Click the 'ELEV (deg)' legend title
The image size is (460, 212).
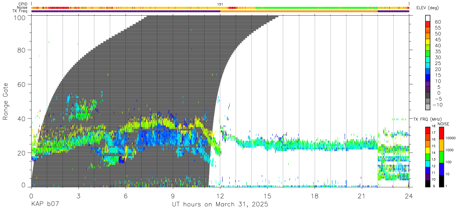[427, 7]
